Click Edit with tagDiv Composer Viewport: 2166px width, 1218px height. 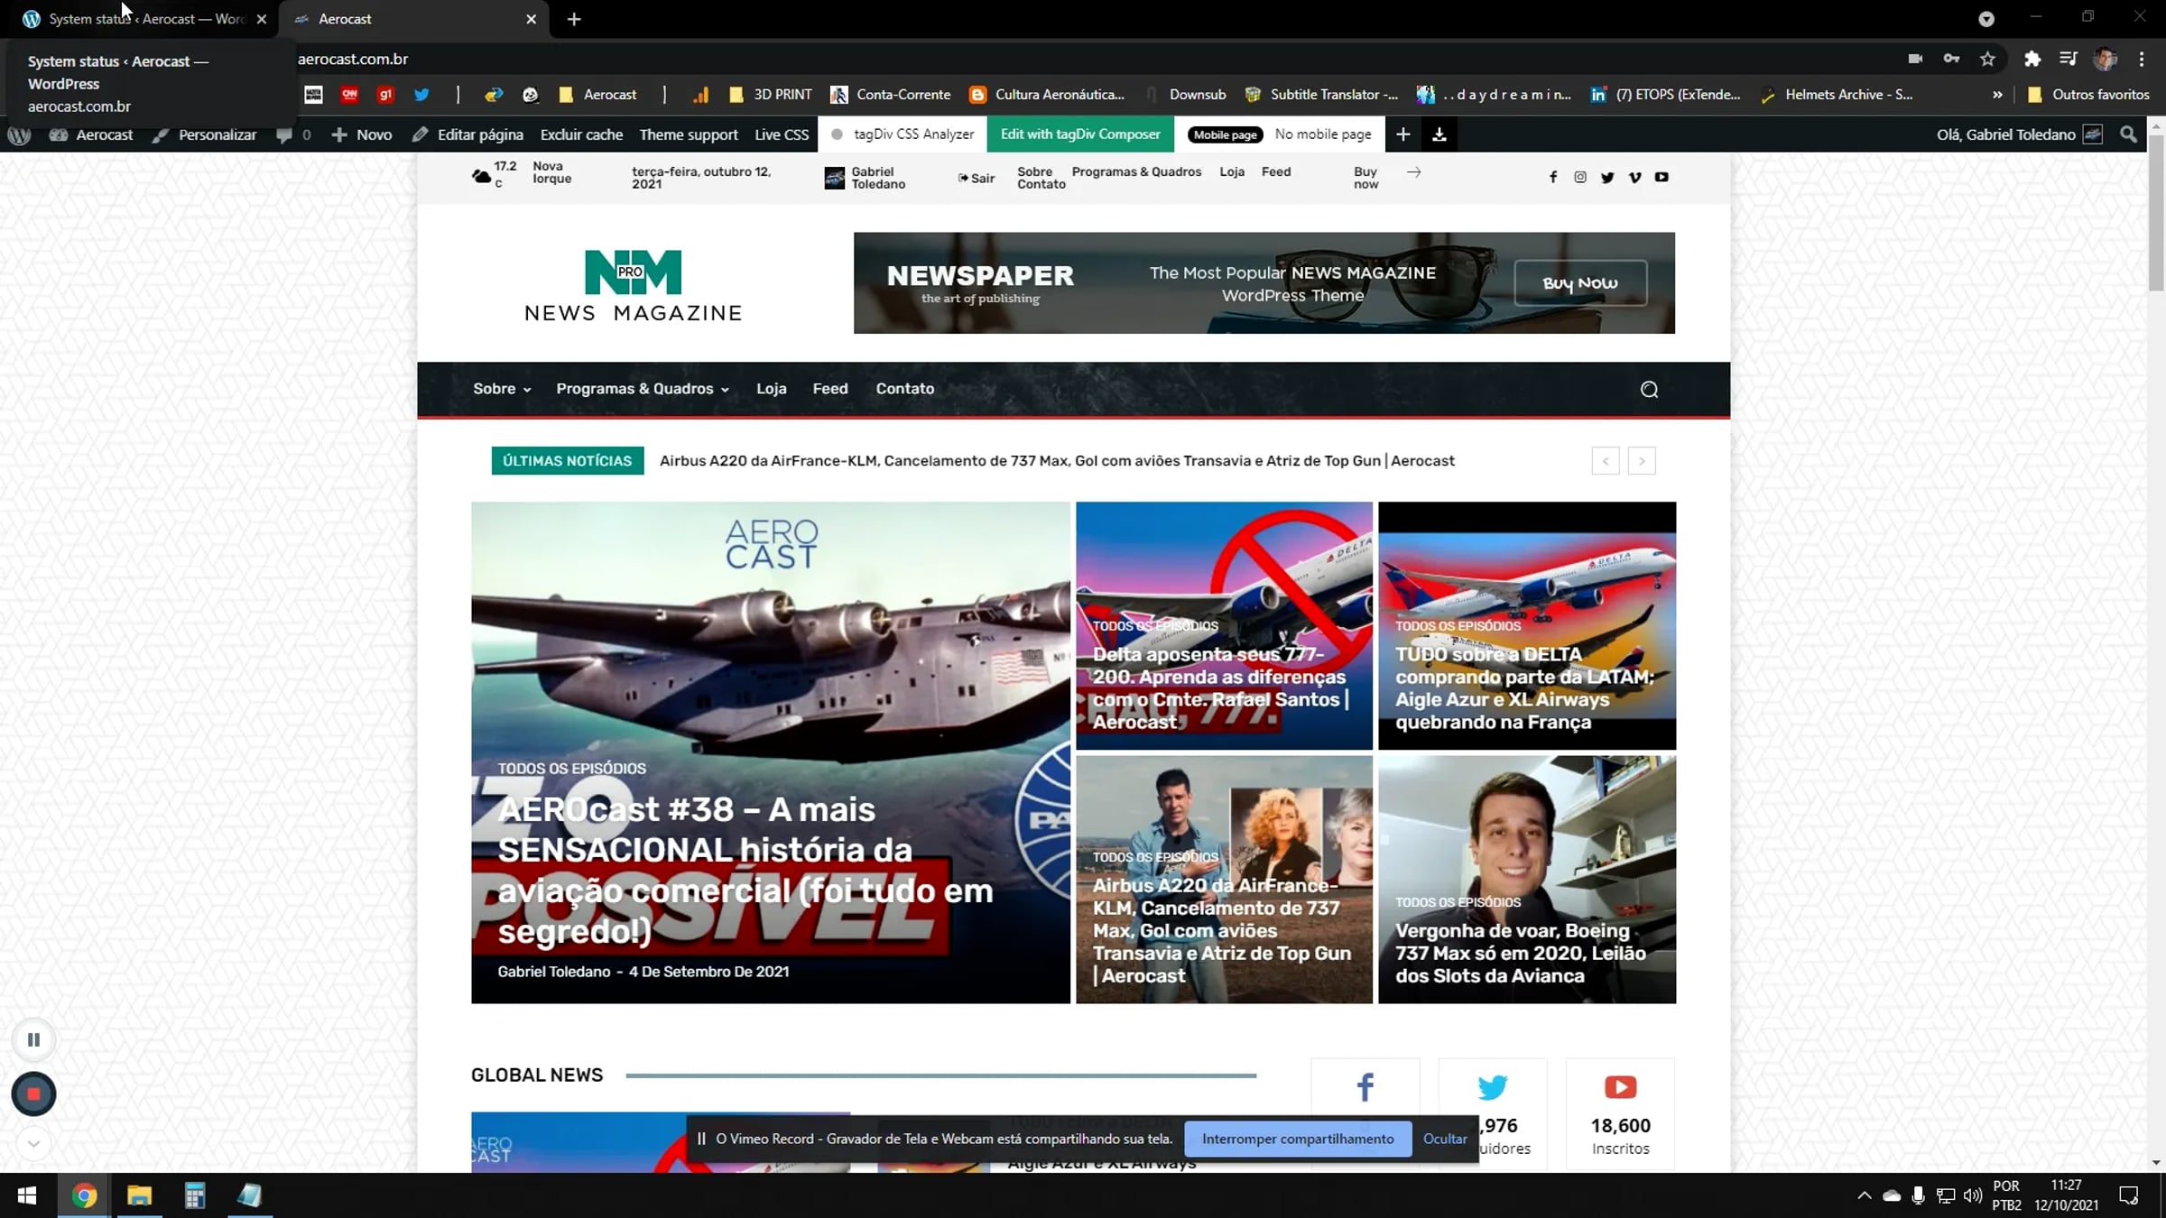(1080, 134)
